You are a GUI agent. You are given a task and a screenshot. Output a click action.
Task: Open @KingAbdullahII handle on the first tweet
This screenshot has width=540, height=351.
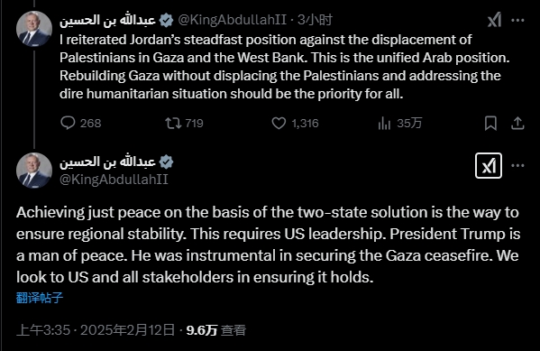click(x=232, y=20)
